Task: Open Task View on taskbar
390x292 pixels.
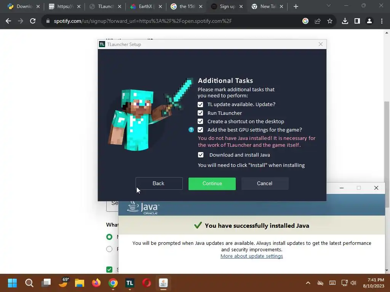Action: coord(46,283)
